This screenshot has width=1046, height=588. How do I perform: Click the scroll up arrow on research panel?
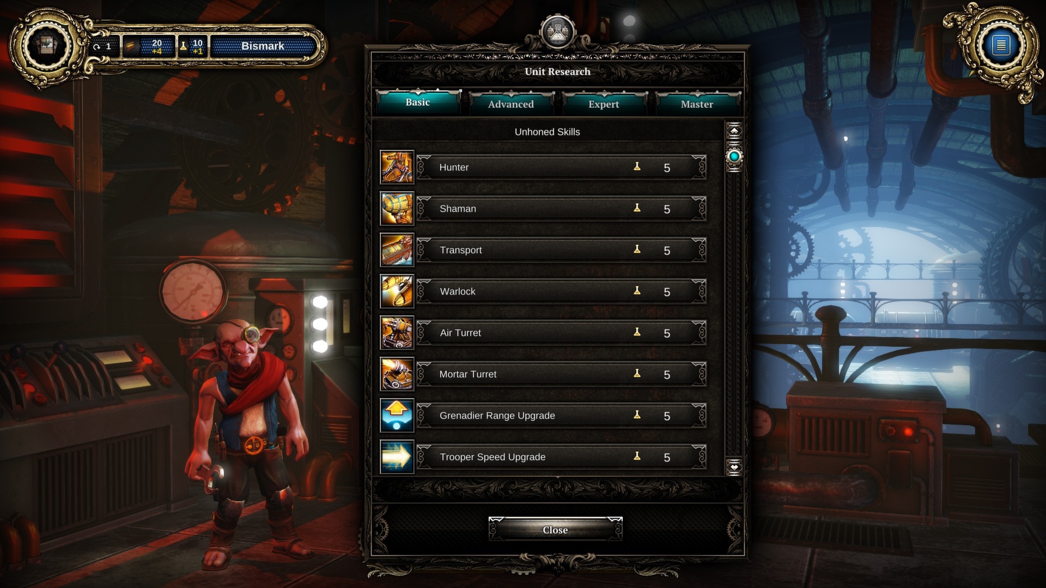coord(733,131)
